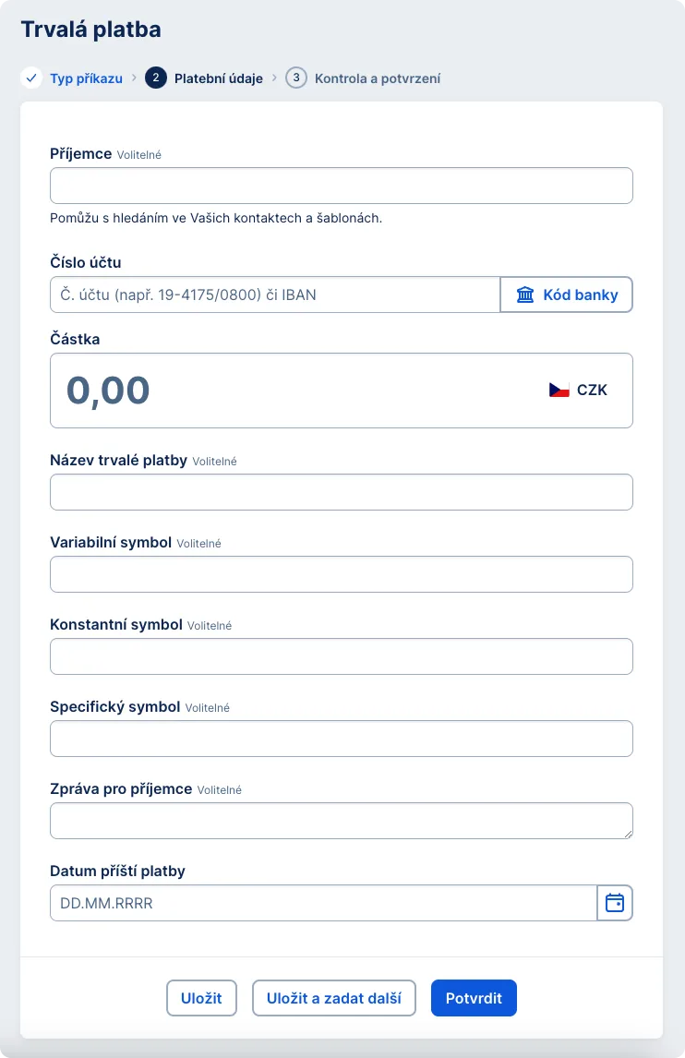Click the Částka amount field
Screen dimensions: 685x1058
coord(295,391)
